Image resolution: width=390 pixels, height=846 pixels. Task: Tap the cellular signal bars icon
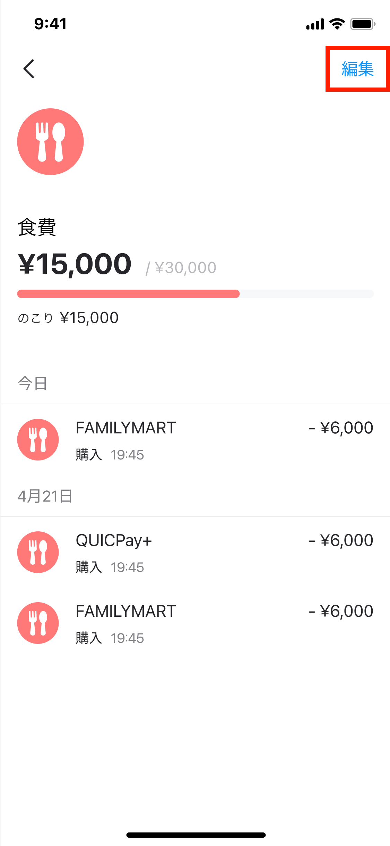coord(315,24)
